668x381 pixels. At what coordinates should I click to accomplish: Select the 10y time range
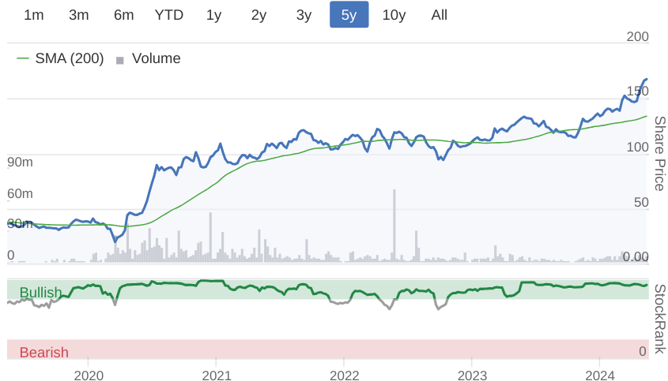pyautogui.click(x=394, y=15)
